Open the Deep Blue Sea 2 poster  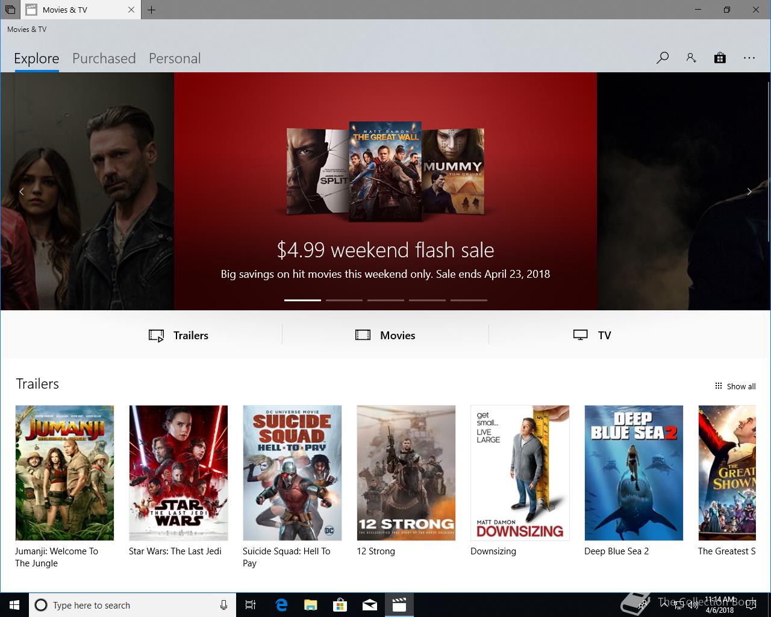634,473
